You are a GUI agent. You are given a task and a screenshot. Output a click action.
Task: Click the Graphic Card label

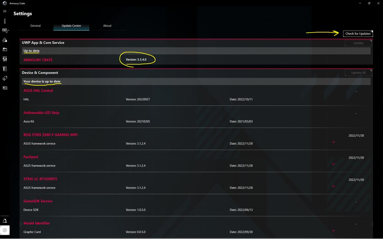click(x=32, y=232)
